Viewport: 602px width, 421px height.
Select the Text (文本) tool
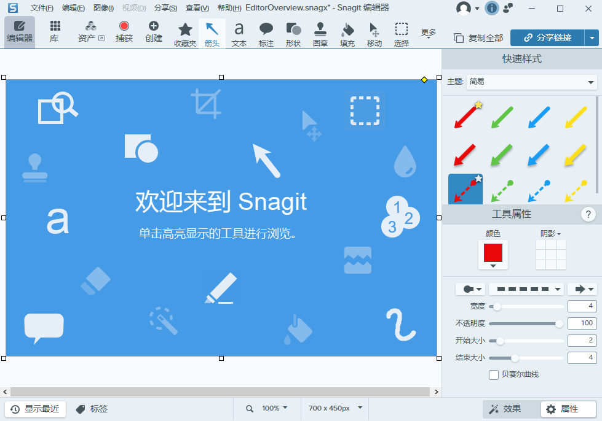coord(239,34)
